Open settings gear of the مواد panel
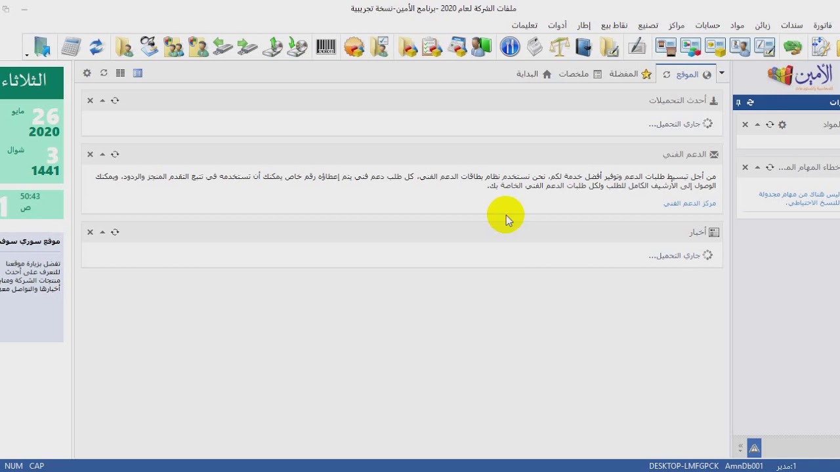This screenshot has width=840, height=472. click(x=782, y=125)
